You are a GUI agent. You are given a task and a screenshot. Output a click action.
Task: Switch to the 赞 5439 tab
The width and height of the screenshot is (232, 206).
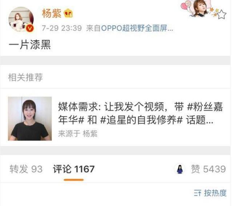click(208, 169)
